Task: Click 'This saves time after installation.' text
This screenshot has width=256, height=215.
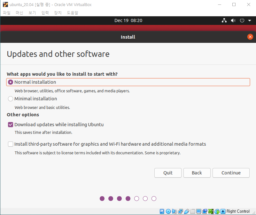Action: (43, 132)
